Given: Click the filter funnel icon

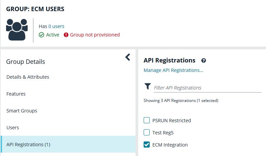Looking at the screenshot, I should pos(148,86).
